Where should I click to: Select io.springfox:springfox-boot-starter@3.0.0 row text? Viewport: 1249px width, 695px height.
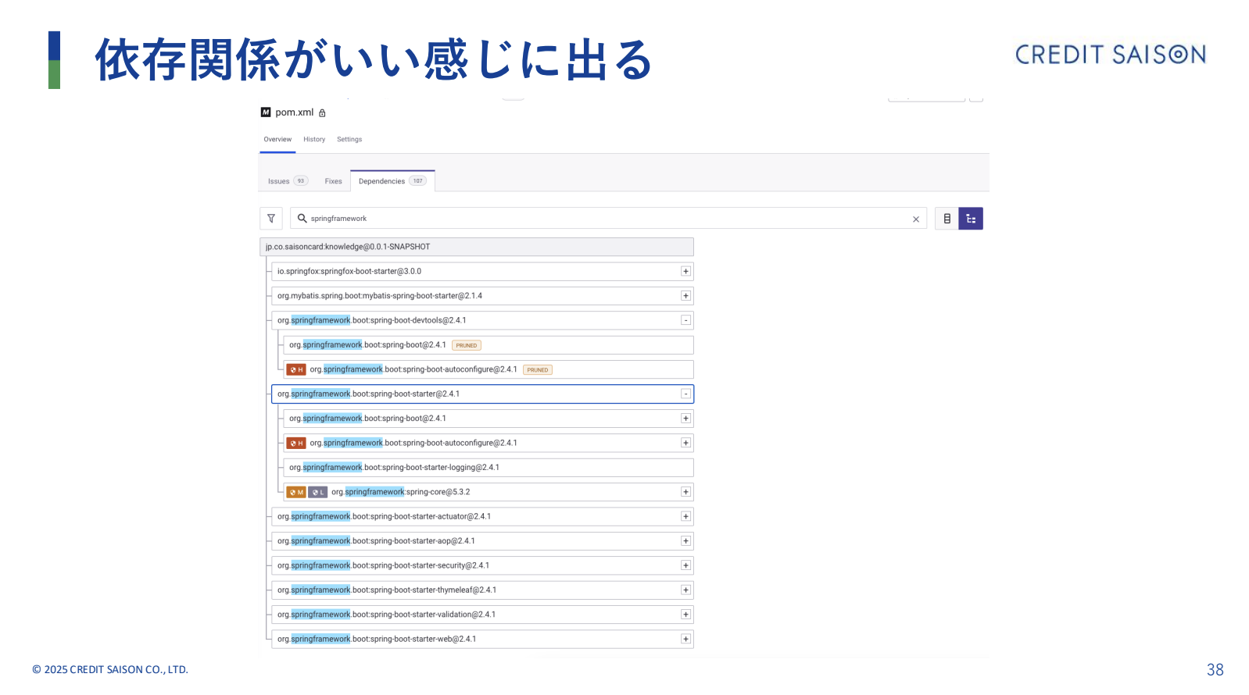[x=349, y=272]
